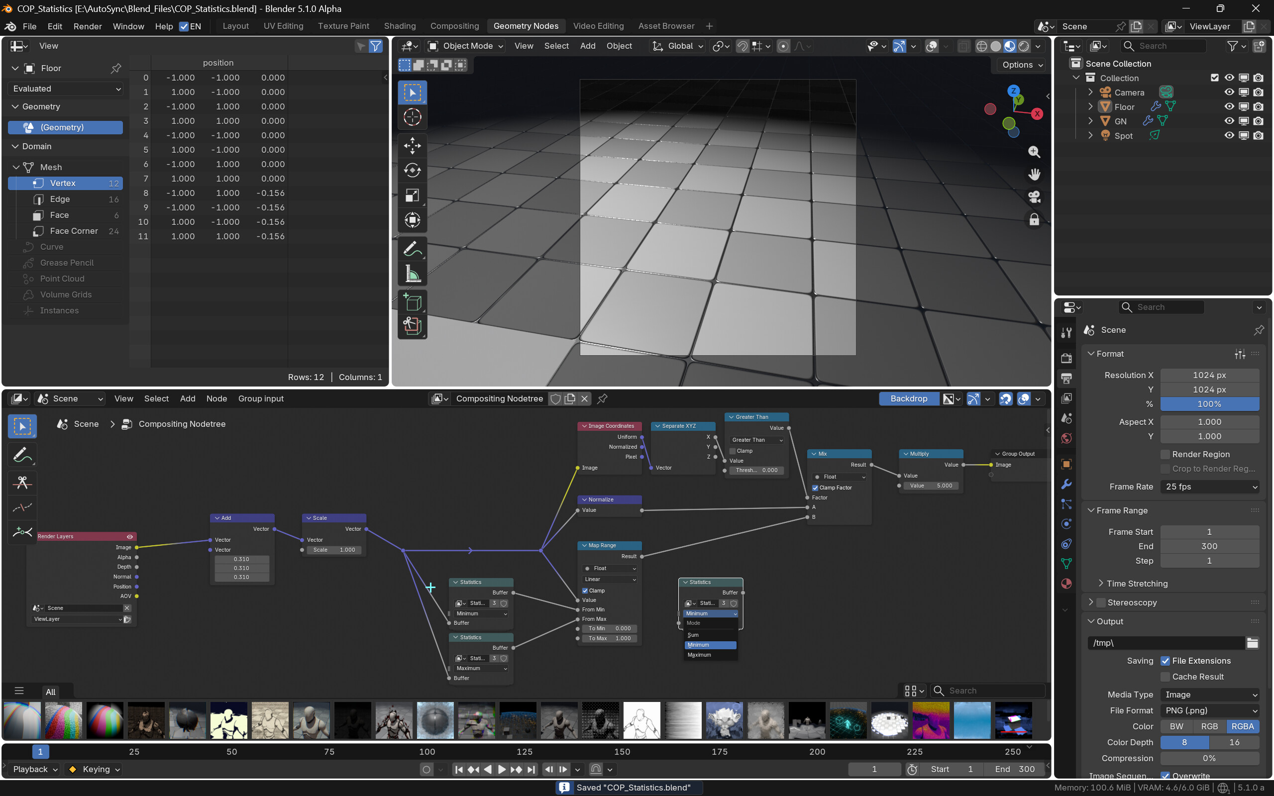Select the Move tool in viewport toolbar
Viewport: 1274px width, 796px height.
[412, 146]
